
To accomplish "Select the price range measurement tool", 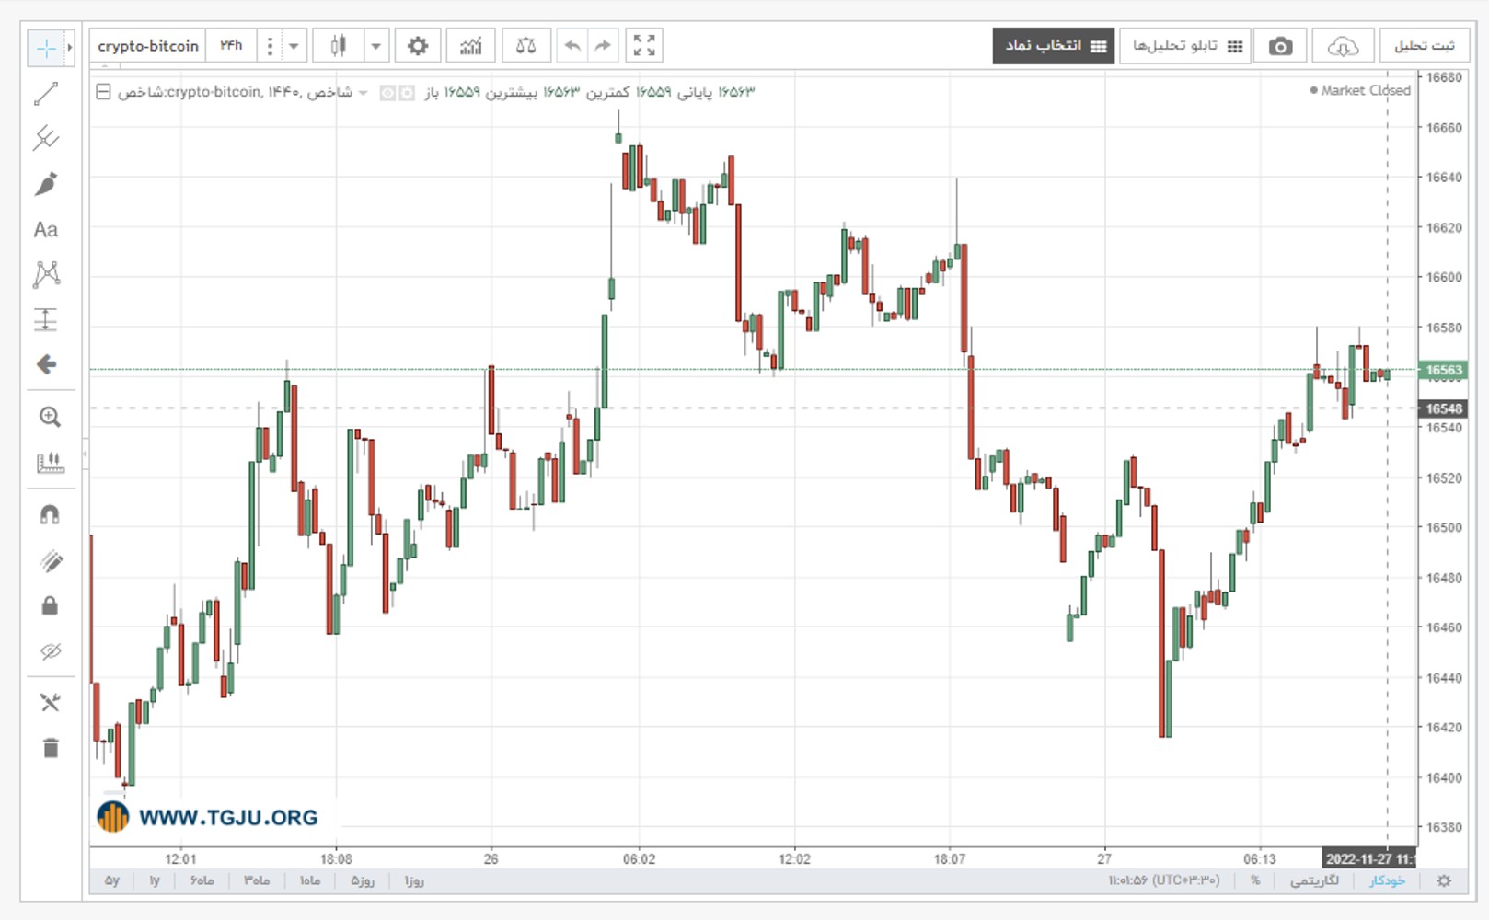I will (46, 319).
